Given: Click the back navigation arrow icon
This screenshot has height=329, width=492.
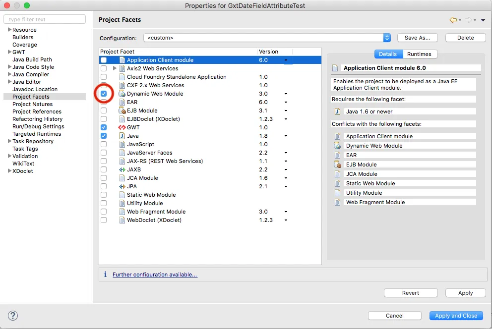Looking at the screenshot, I should 453,20.
